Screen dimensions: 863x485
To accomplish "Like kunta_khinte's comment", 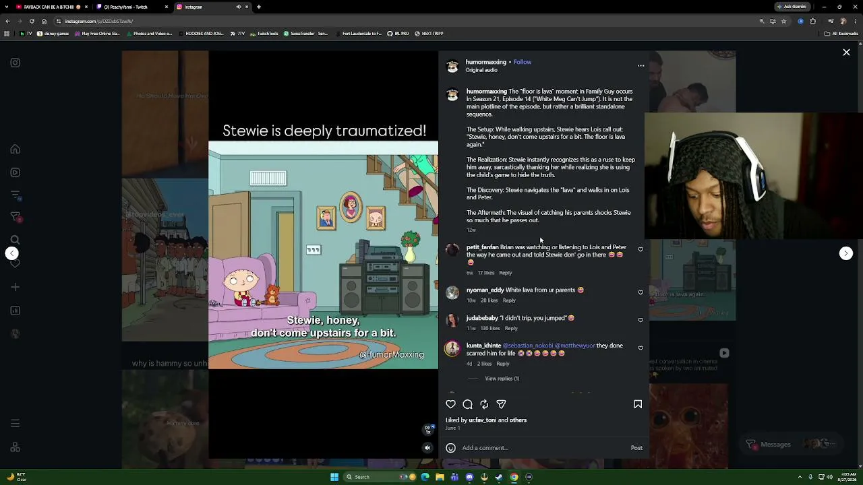I will [641, 348].
